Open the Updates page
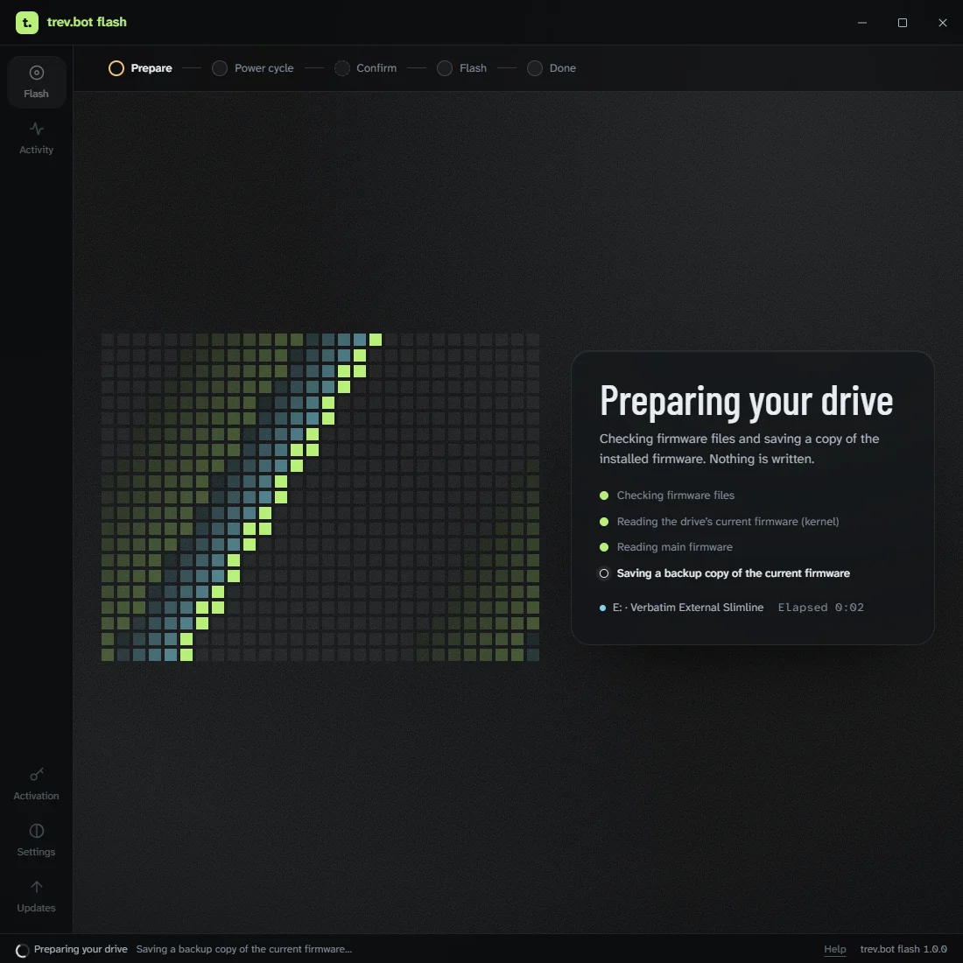Screen dimensions: 963x963 36,896
